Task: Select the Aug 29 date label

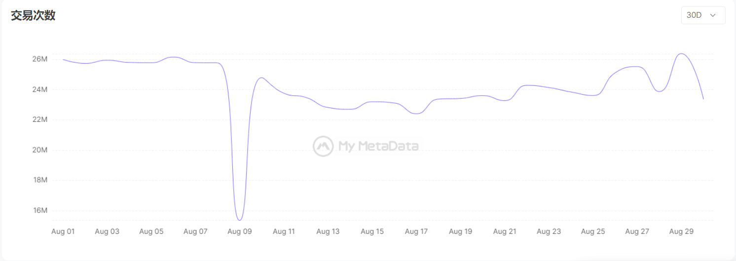Action: [681, 231]
